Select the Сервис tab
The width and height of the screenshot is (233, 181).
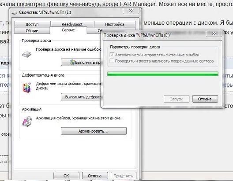68,30
